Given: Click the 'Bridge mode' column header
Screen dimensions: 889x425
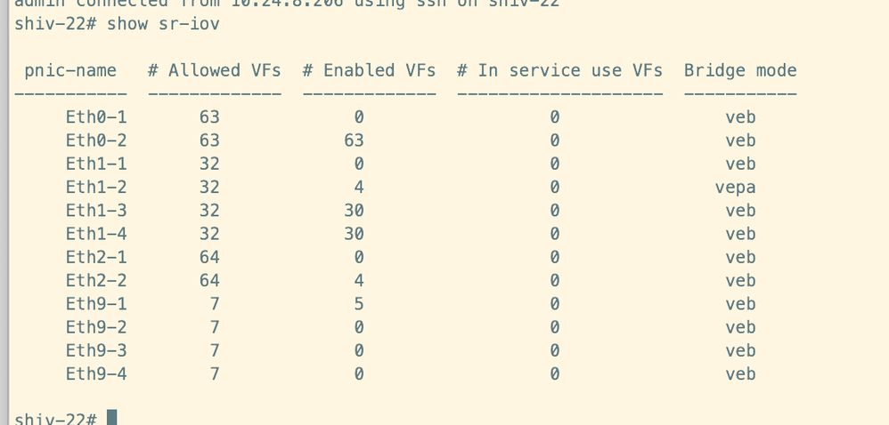Looking at the screenshot, I should tap(740, 70).
